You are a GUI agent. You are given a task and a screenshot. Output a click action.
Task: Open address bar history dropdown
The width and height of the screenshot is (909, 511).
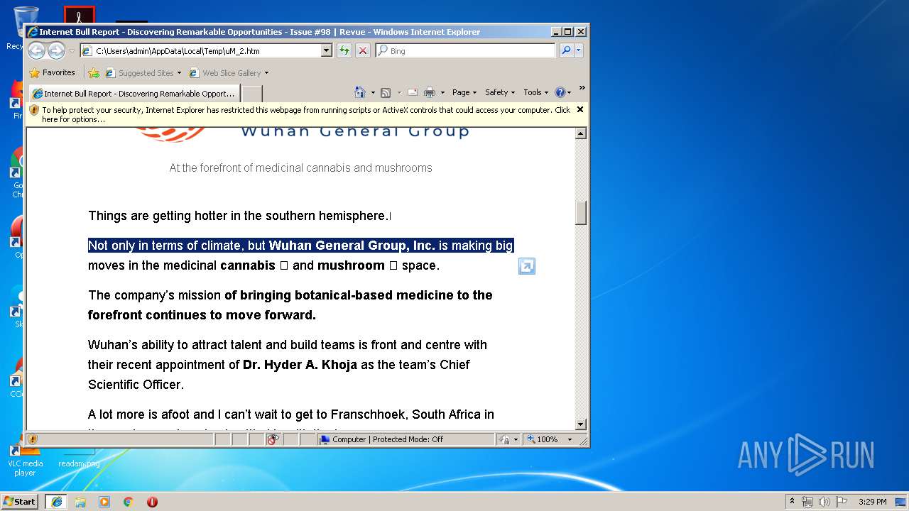(327, 50)
